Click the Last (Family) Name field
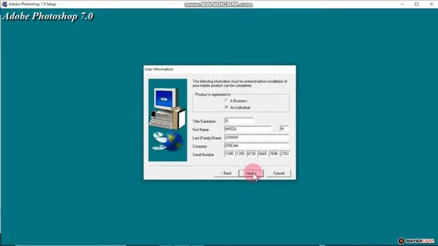Image resolution: width=438 pixels, height=246 pixels. click(257, 137)
